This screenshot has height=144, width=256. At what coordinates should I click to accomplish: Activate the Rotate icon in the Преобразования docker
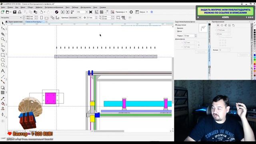point(222,25)
